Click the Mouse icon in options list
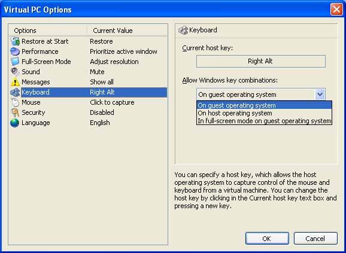The width and height of the screenshot is (346, 253). [15, 102]
